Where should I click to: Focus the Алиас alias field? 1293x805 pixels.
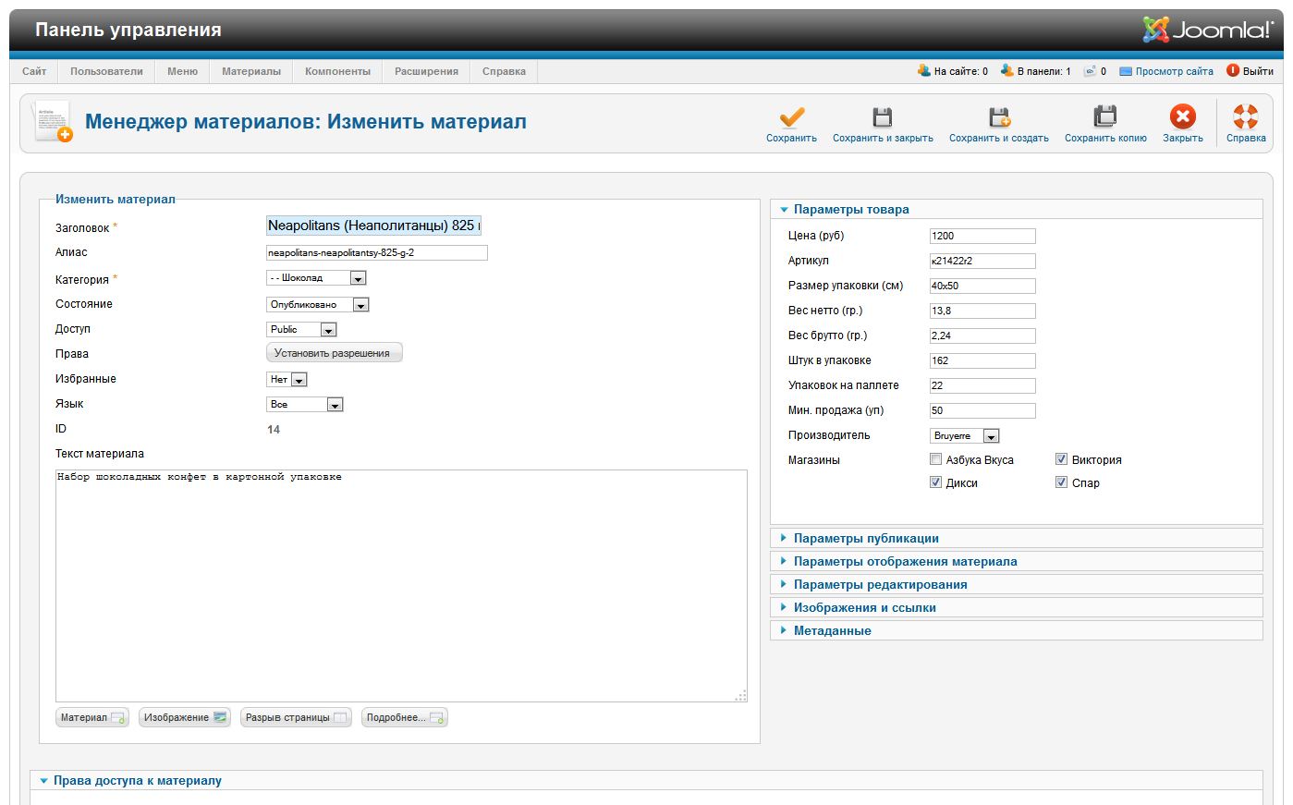(377, 252)
